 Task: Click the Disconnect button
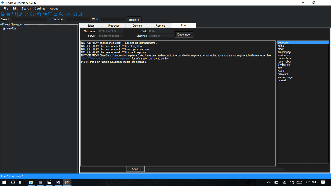184,35
